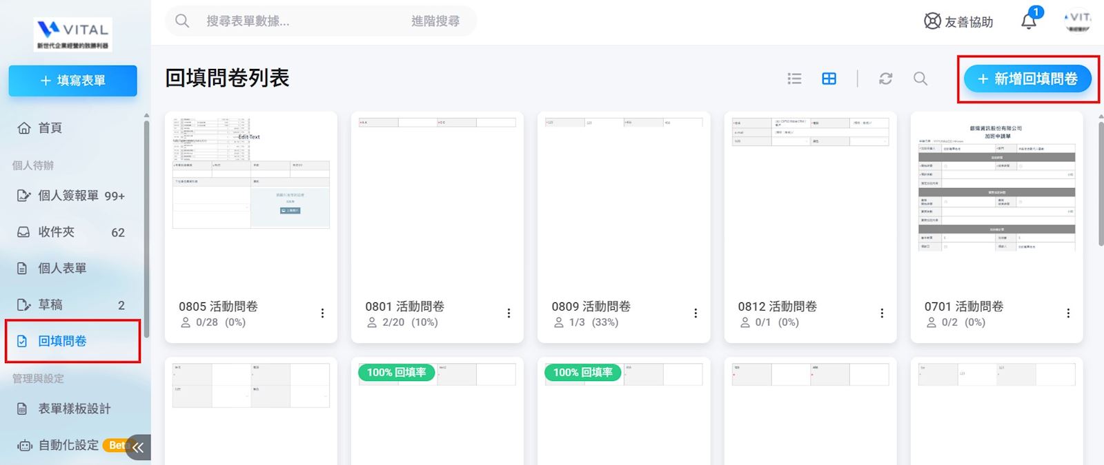Go to 首頁 home page
1104x465 pixels.
50,128
